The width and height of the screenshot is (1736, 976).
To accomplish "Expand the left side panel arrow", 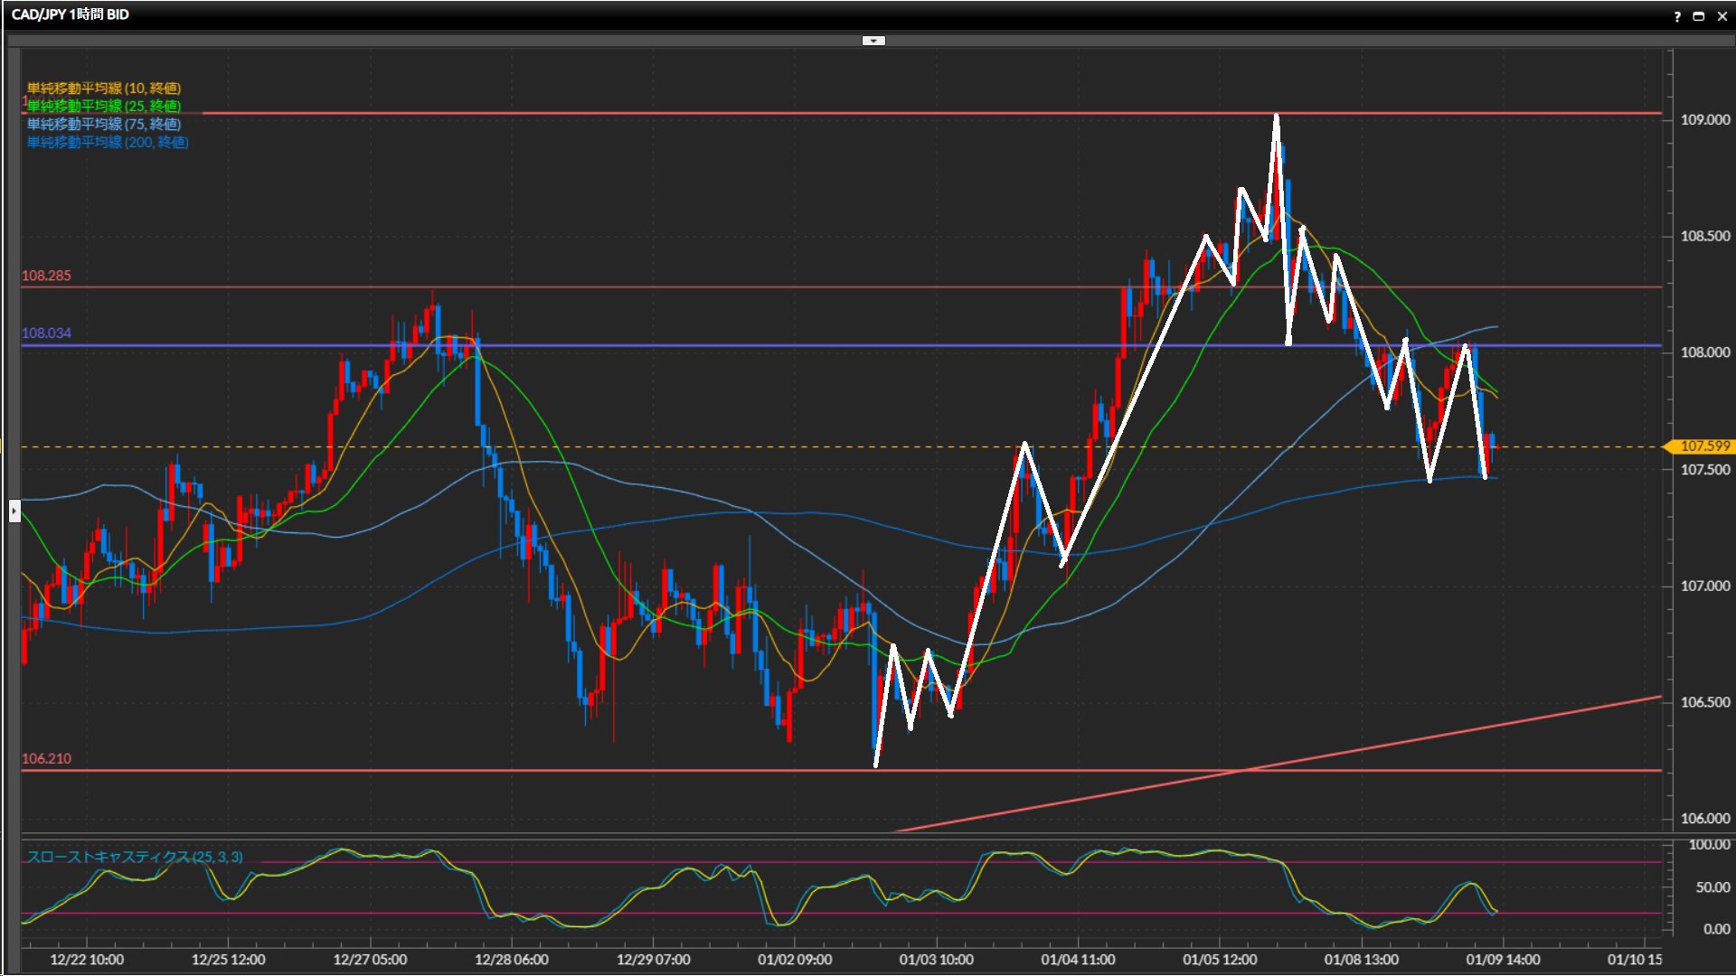I will pos(14,511).
